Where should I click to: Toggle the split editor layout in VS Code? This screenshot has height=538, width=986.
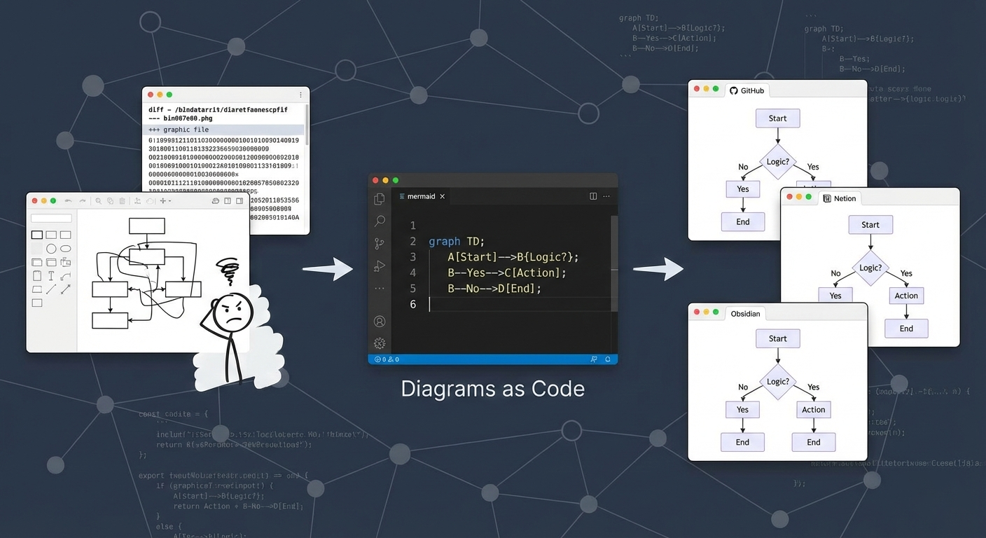(593, 196)
